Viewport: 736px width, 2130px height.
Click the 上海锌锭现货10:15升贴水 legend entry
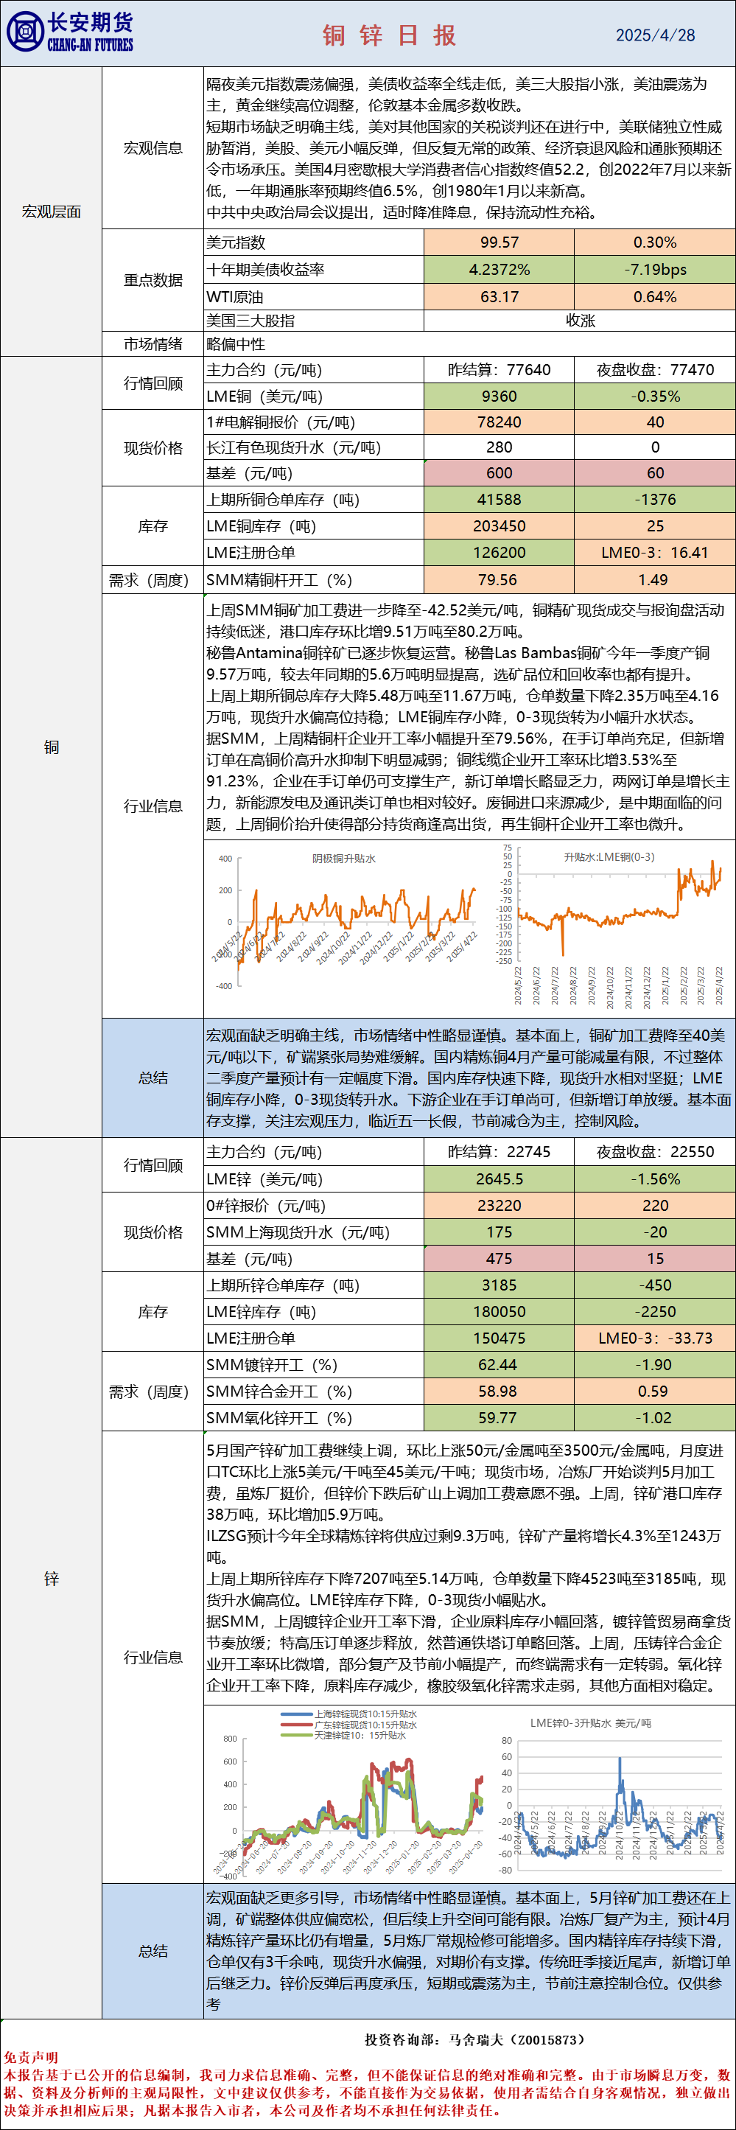pyautogui.click(x=349, y=1715)
